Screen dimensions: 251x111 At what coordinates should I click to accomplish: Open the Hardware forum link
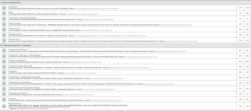(x=13, y=98)
